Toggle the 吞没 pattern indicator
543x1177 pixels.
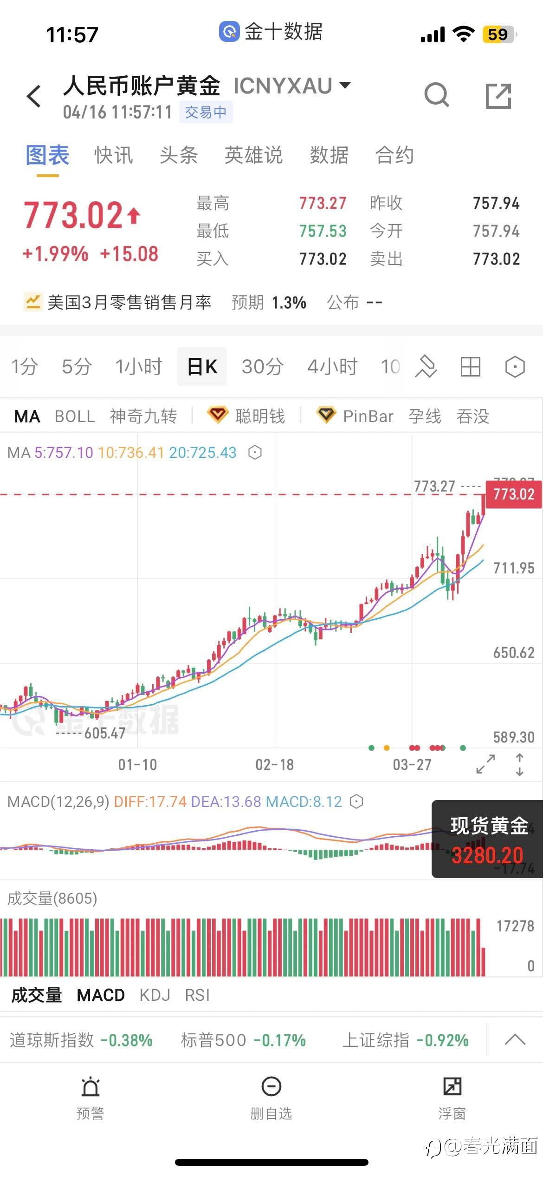[473, 417]
